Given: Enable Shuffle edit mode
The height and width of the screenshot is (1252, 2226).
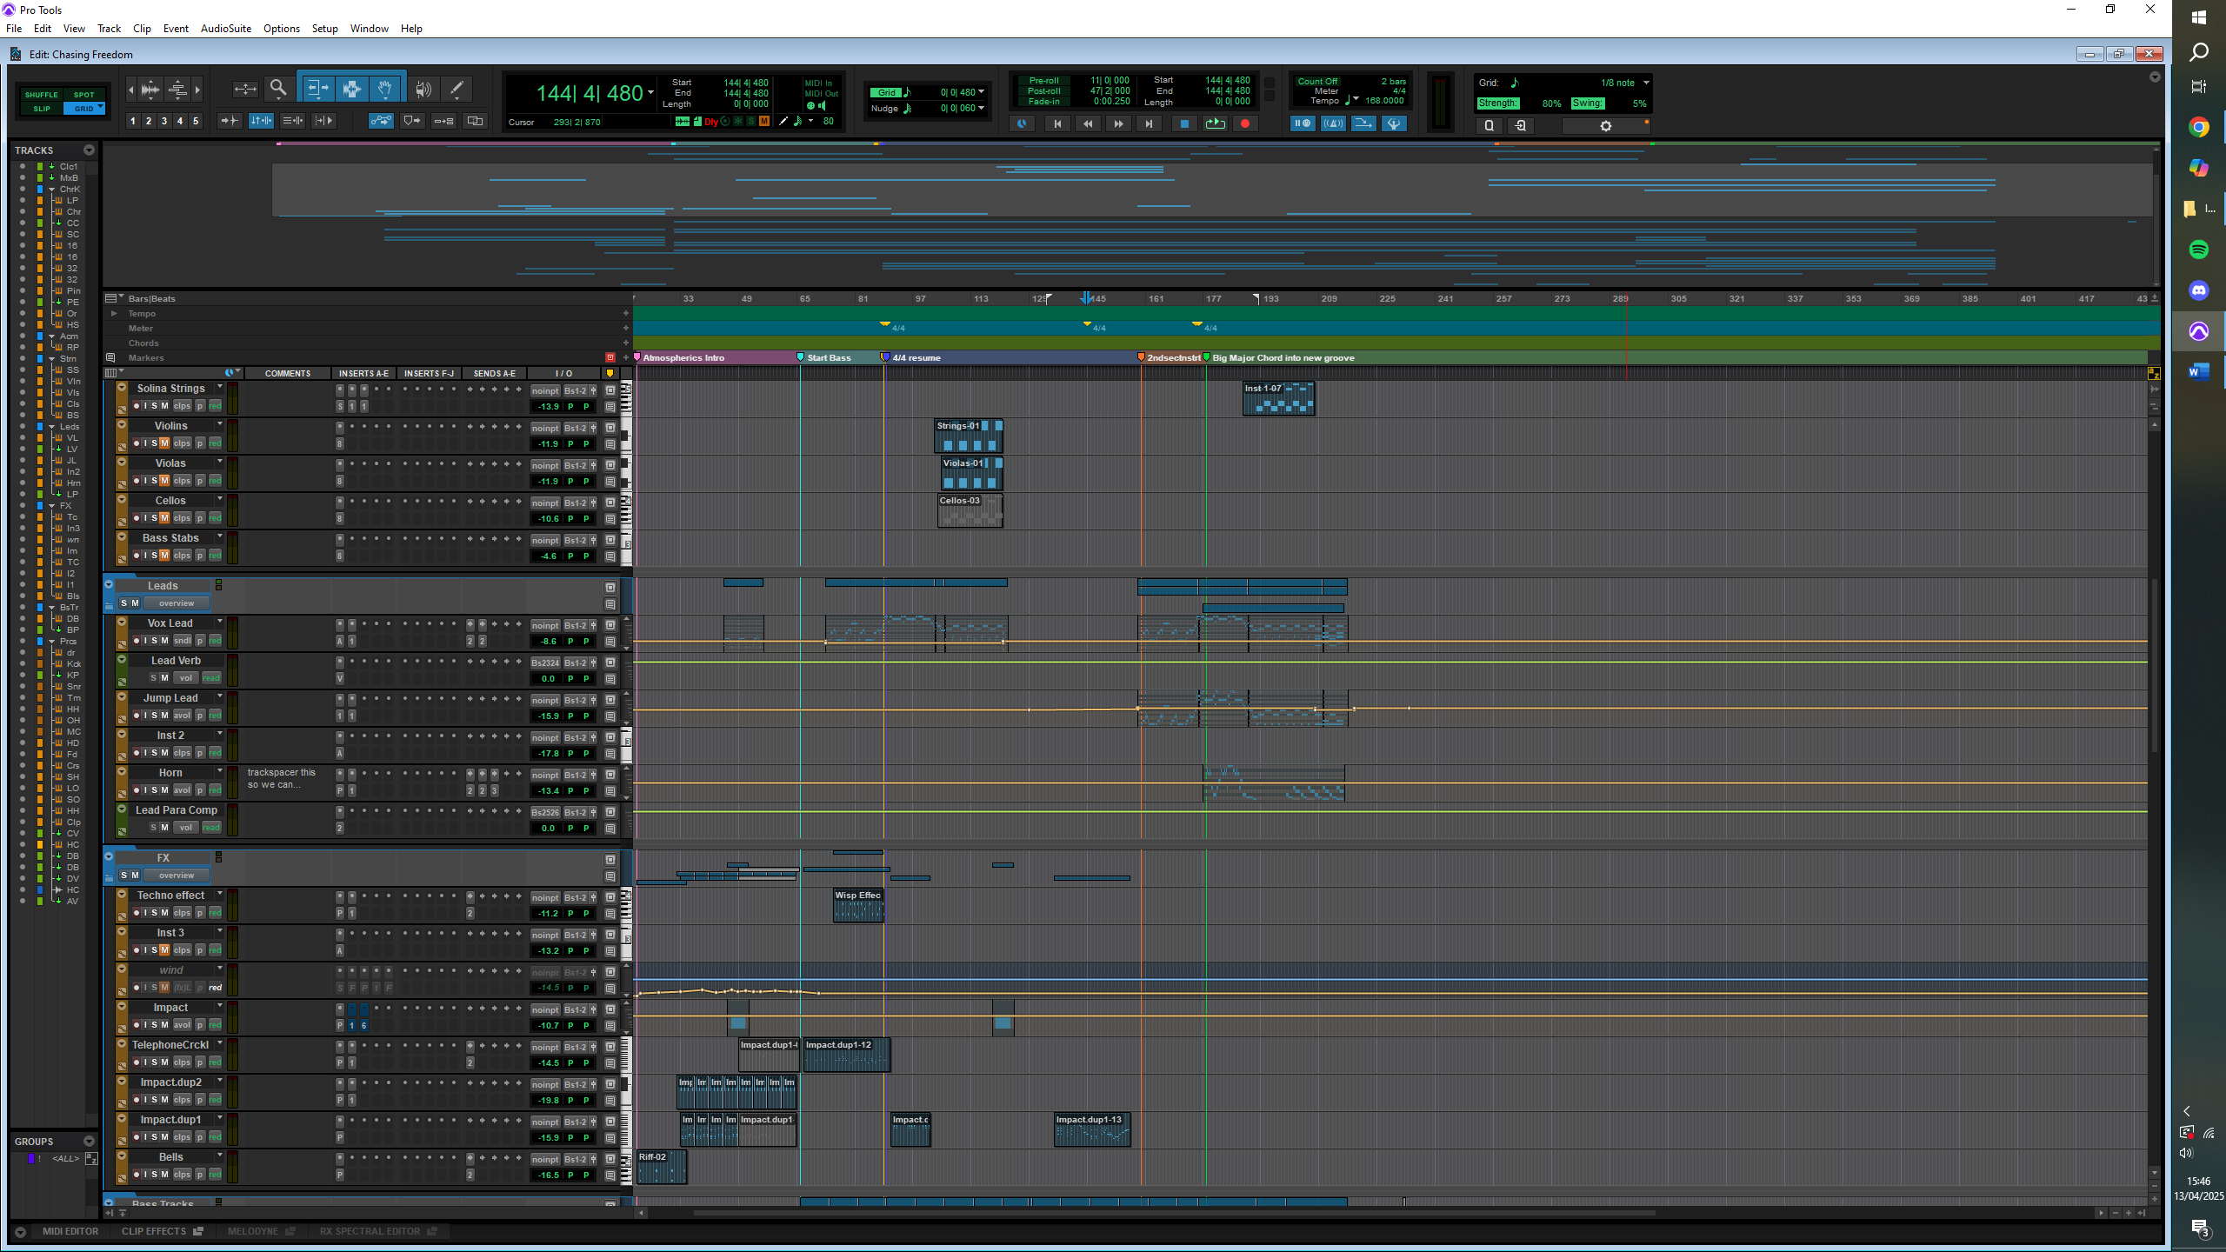Looking at the screenshot, I should pyautogui.click(x=42, y=95).
